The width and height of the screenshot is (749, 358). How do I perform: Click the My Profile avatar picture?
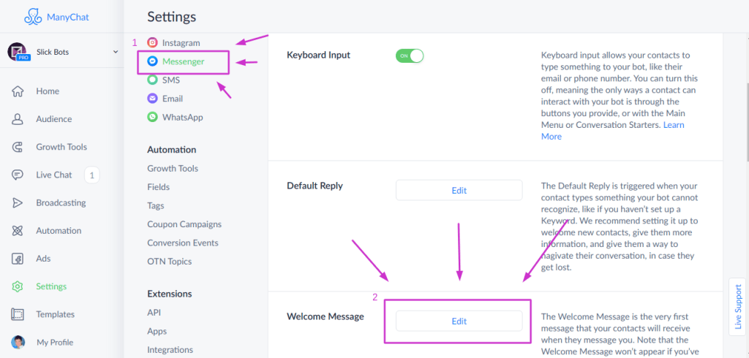[18, 342]
